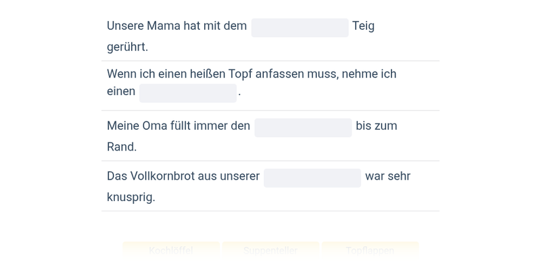Pick the "Kochlöffel" word chip
Image resolution: width=541 pixels, height=270 pixels.
pos(171,250)
